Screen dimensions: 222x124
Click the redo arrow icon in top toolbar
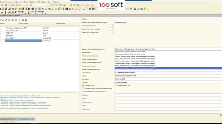coord(27,5)
